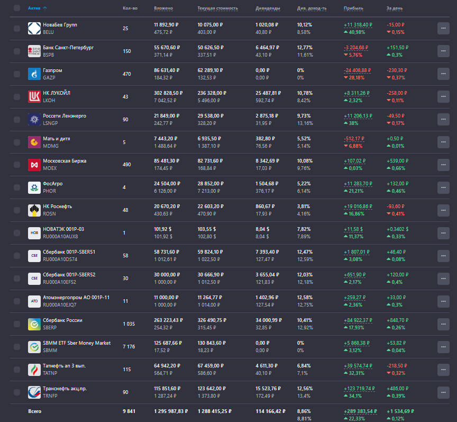Select the Московская Биржа asset name
The height and width of the screenshot is (422, 457).
coord(65,161)
